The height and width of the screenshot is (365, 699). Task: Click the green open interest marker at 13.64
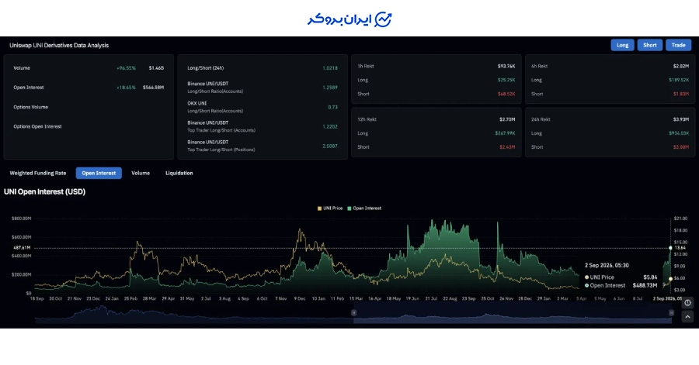tap(670, 248)
